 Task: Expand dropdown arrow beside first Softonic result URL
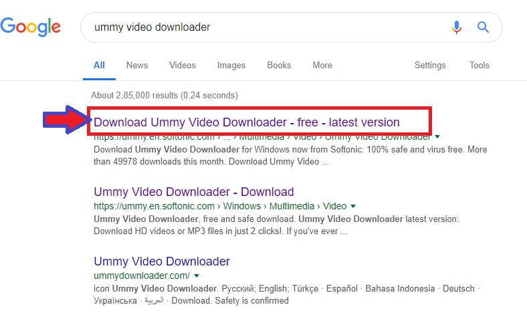tap(437, 136)
